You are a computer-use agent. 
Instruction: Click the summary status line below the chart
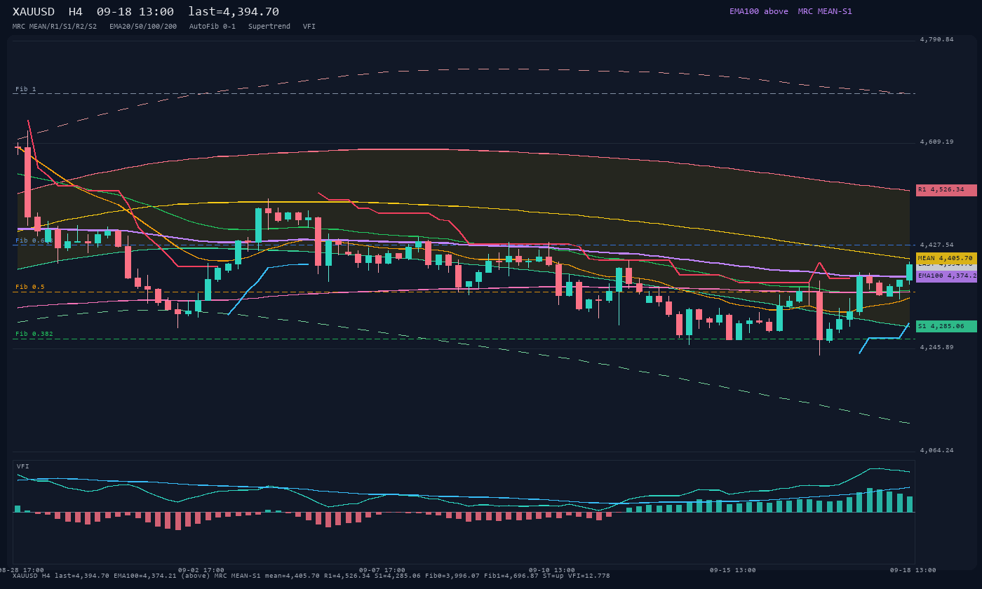click(x=311, y=576)
